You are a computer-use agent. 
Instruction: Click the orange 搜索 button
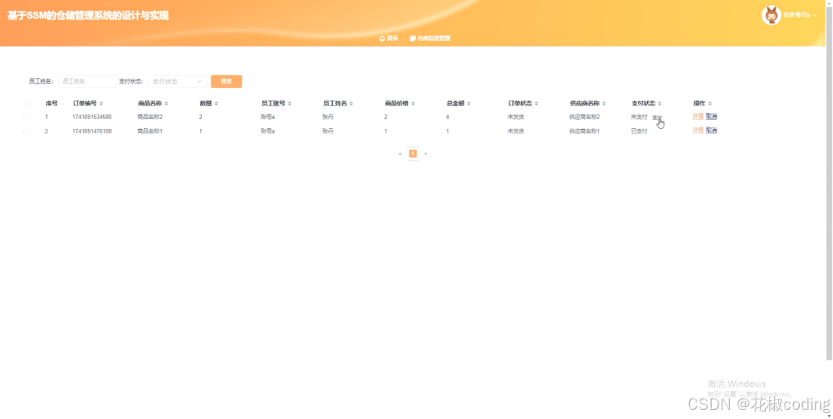226,81
